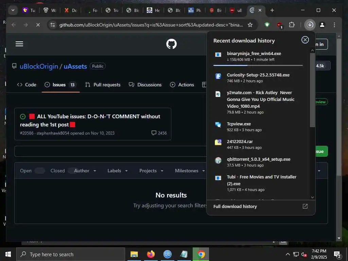Click Full download history link
The height and width of the screenshot is (261, 348).
(x=235, y=206)
